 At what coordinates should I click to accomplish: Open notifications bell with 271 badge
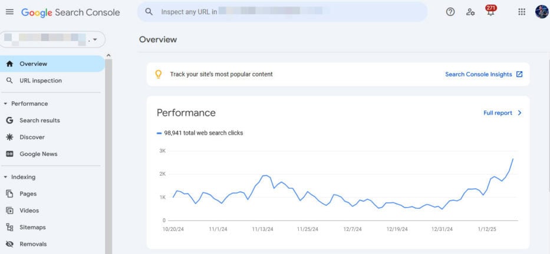coord(490,11)
